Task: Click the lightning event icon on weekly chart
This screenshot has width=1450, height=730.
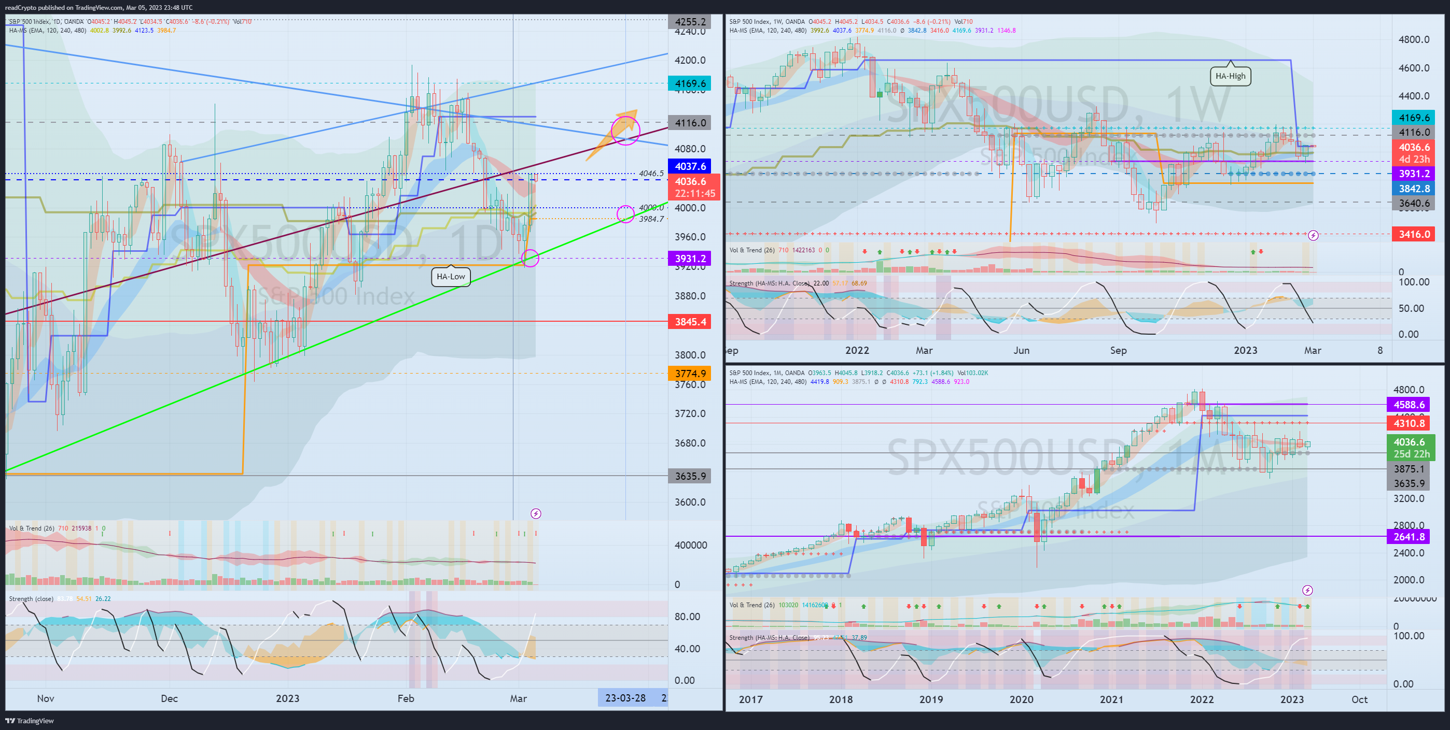Action: (x=1313, y=235)
